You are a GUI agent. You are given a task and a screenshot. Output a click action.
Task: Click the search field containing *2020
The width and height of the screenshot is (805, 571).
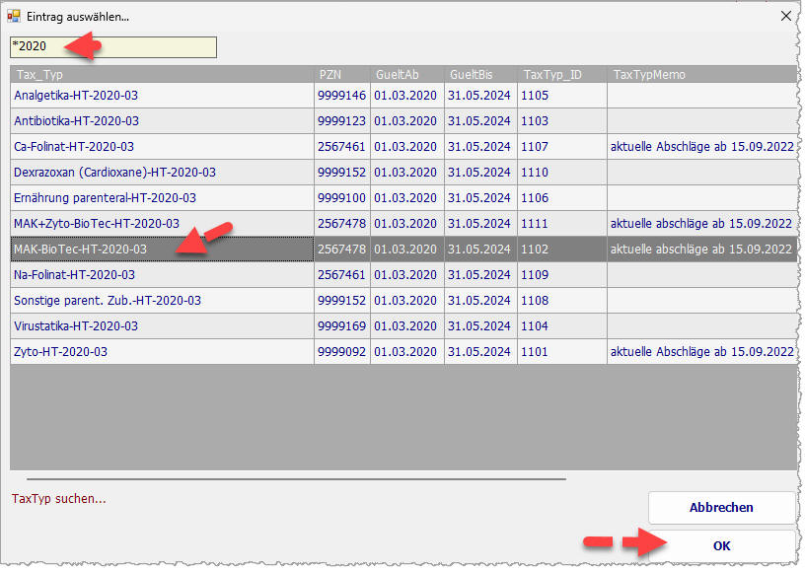coord(112,46)
